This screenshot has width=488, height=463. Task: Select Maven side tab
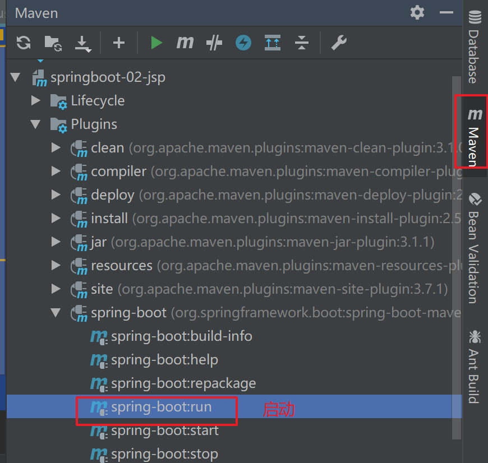tap(475, 138)
